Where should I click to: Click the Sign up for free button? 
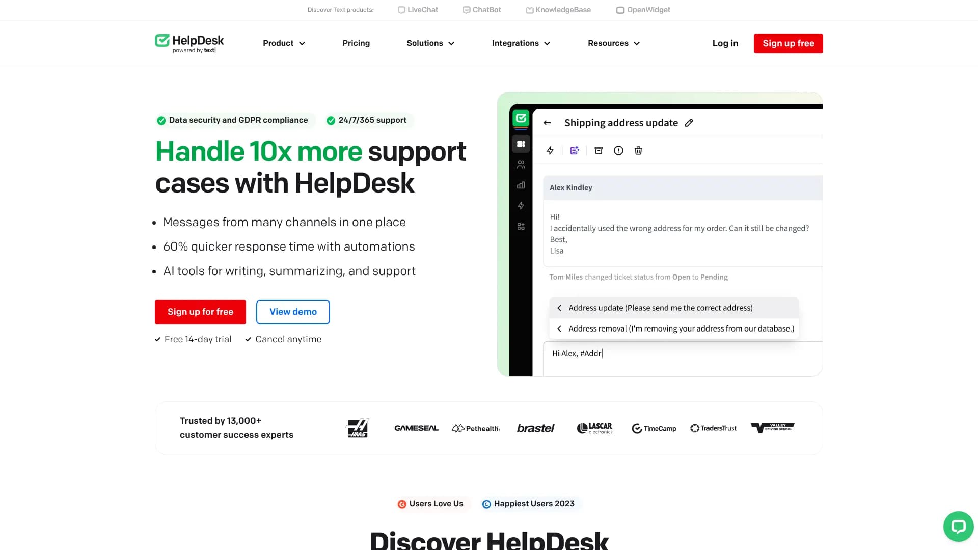coord(200,312)
